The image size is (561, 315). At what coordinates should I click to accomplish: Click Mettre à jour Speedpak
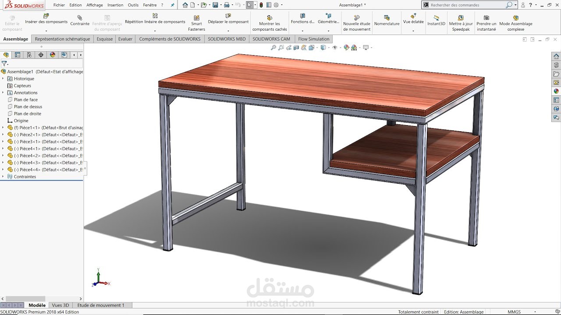click(x=461, y=23)
